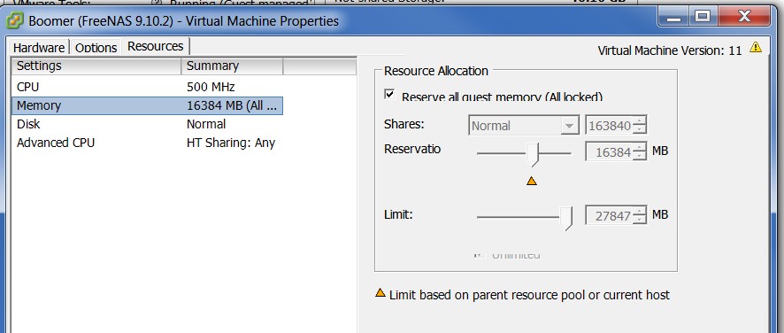Select the CPU settings row
This screenshot has height=333, width=784.
coord(147,87)
